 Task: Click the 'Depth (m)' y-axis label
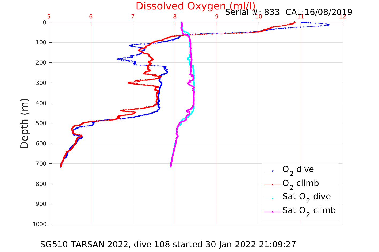24,123
